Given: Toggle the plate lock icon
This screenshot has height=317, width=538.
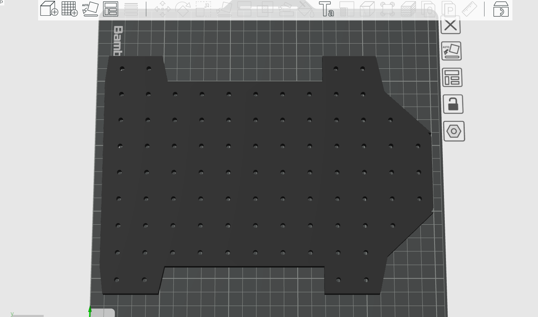Looking at the screenshot, I should [453, 104].
